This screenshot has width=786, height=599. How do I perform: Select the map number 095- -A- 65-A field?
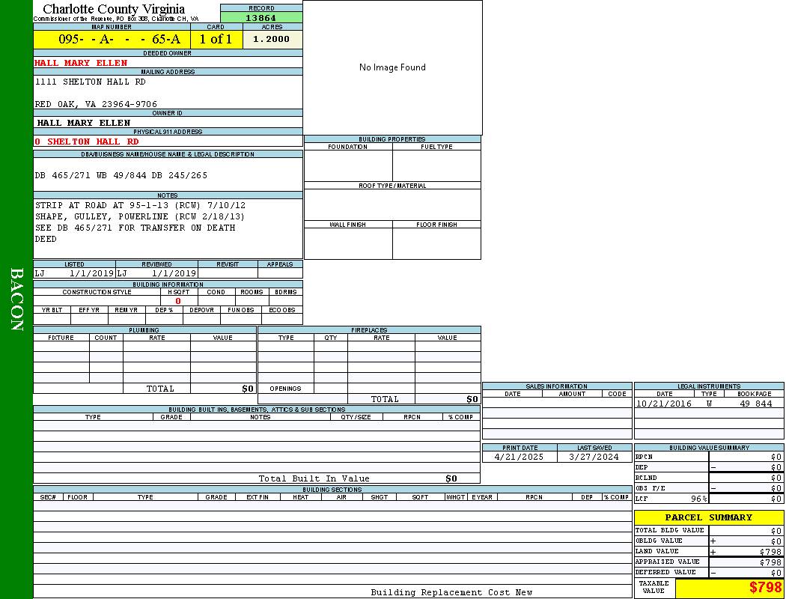tap(112, 40)
